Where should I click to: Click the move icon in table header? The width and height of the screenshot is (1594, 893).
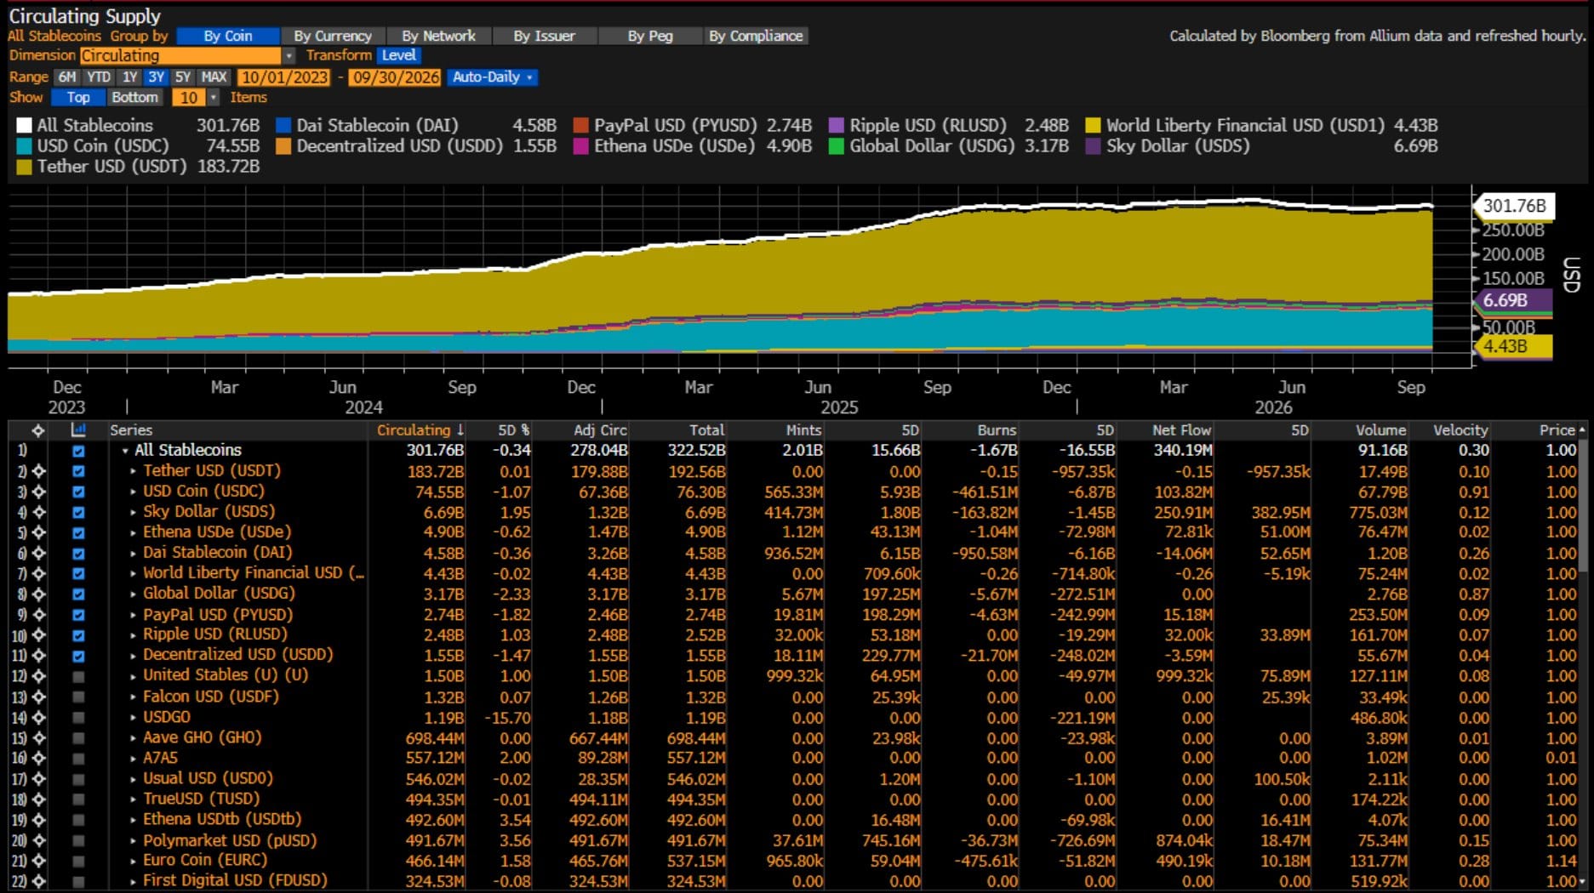pos(37,430)
